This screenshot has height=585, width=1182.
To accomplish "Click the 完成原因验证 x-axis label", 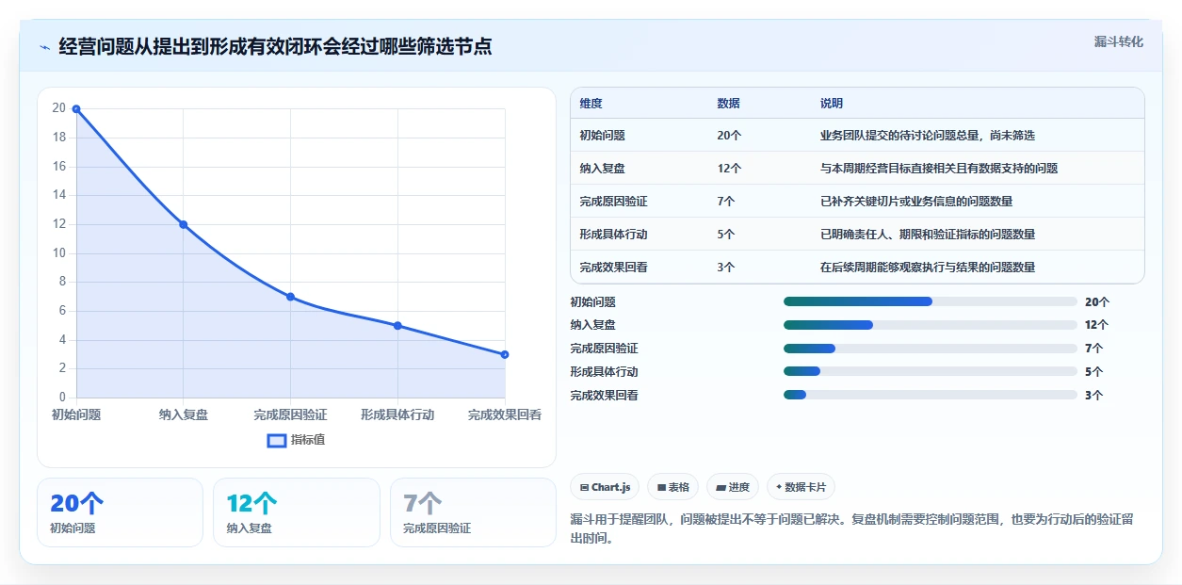I will point(290,414).
